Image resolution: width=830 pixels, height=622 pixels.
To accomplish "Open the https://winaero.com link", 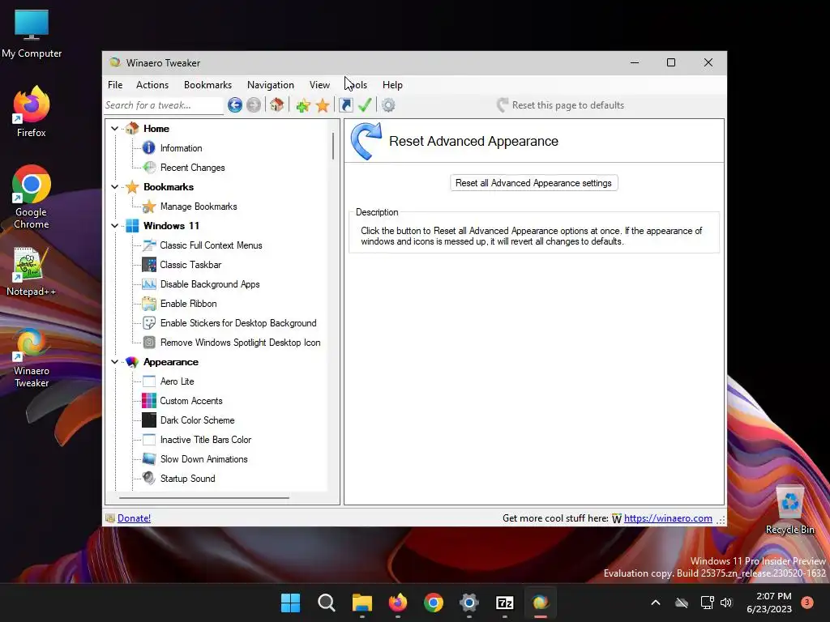I will click(668, 518).
